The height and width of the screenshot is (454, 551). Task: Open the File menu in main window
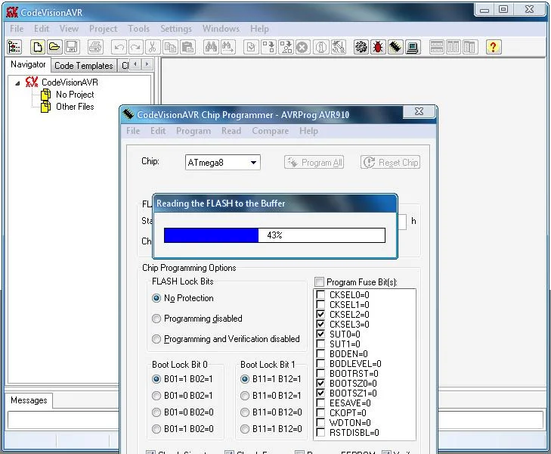click(17, 29)
